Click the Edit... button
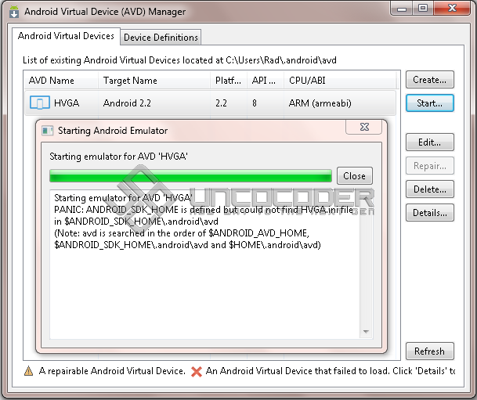The image size is (477, 400). click(x=429, y=142)
